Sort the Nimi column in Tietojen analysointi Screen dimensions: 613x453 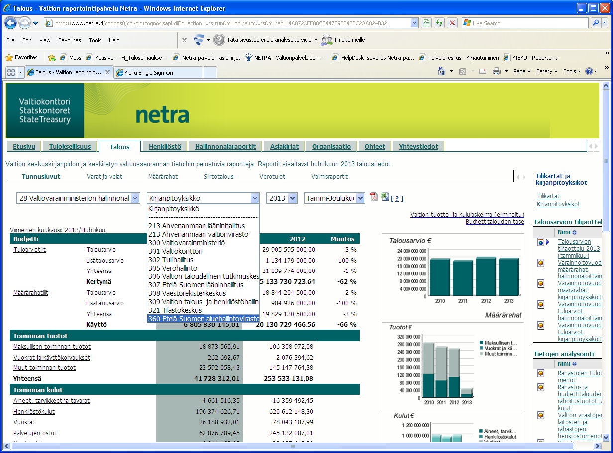pos(574,363)
